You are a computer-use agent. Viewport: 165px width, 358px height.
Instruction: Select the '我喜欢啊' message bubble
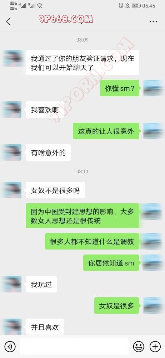[45, 110]
